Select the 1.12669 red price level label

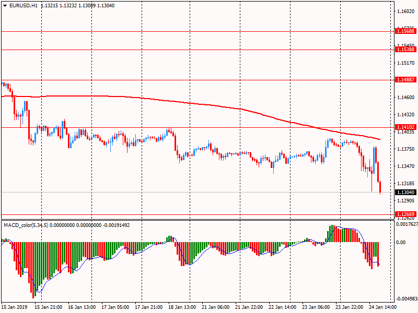coord(405,214)
